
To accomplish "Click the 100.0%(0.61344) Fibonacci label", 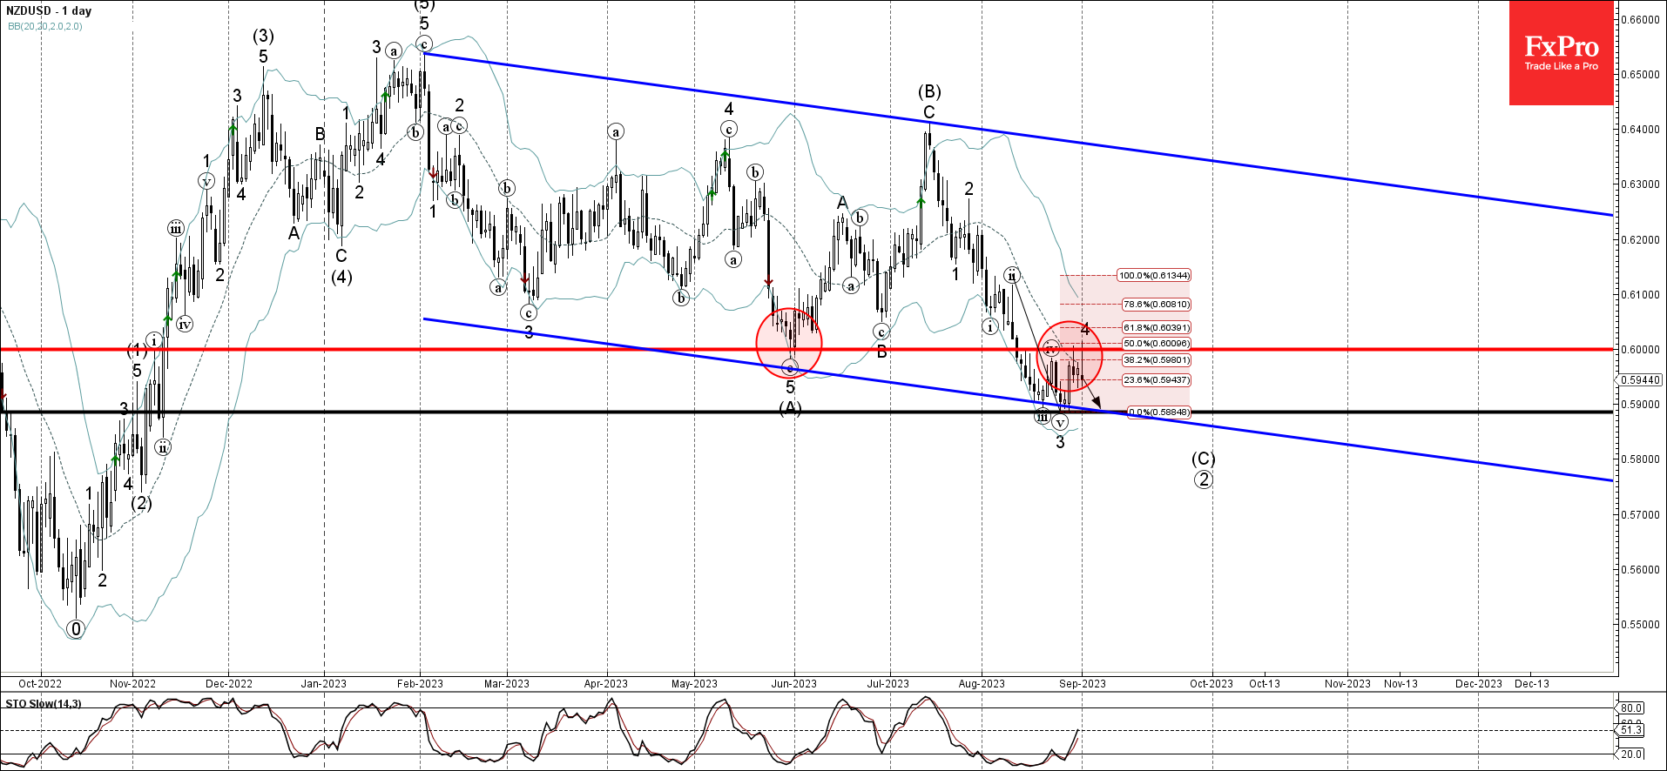I will tap(1154, 276).
